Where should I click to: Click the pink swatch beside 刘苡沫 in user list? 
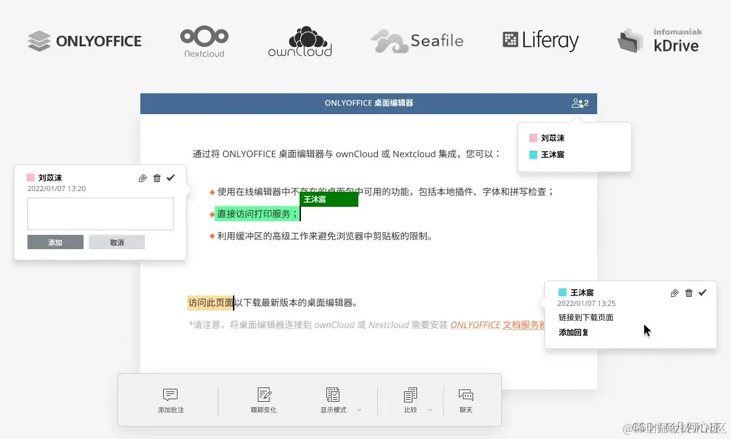tap(533, 138)
